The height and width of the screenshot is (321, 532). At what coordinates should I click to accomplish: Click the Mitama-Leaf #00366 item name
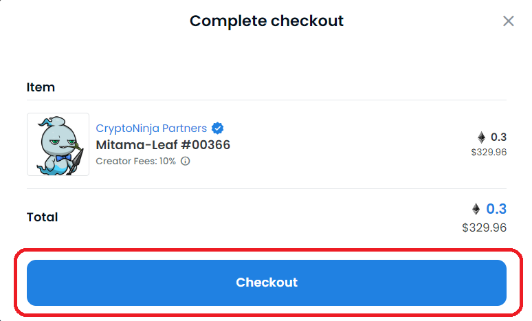(163, 145)
